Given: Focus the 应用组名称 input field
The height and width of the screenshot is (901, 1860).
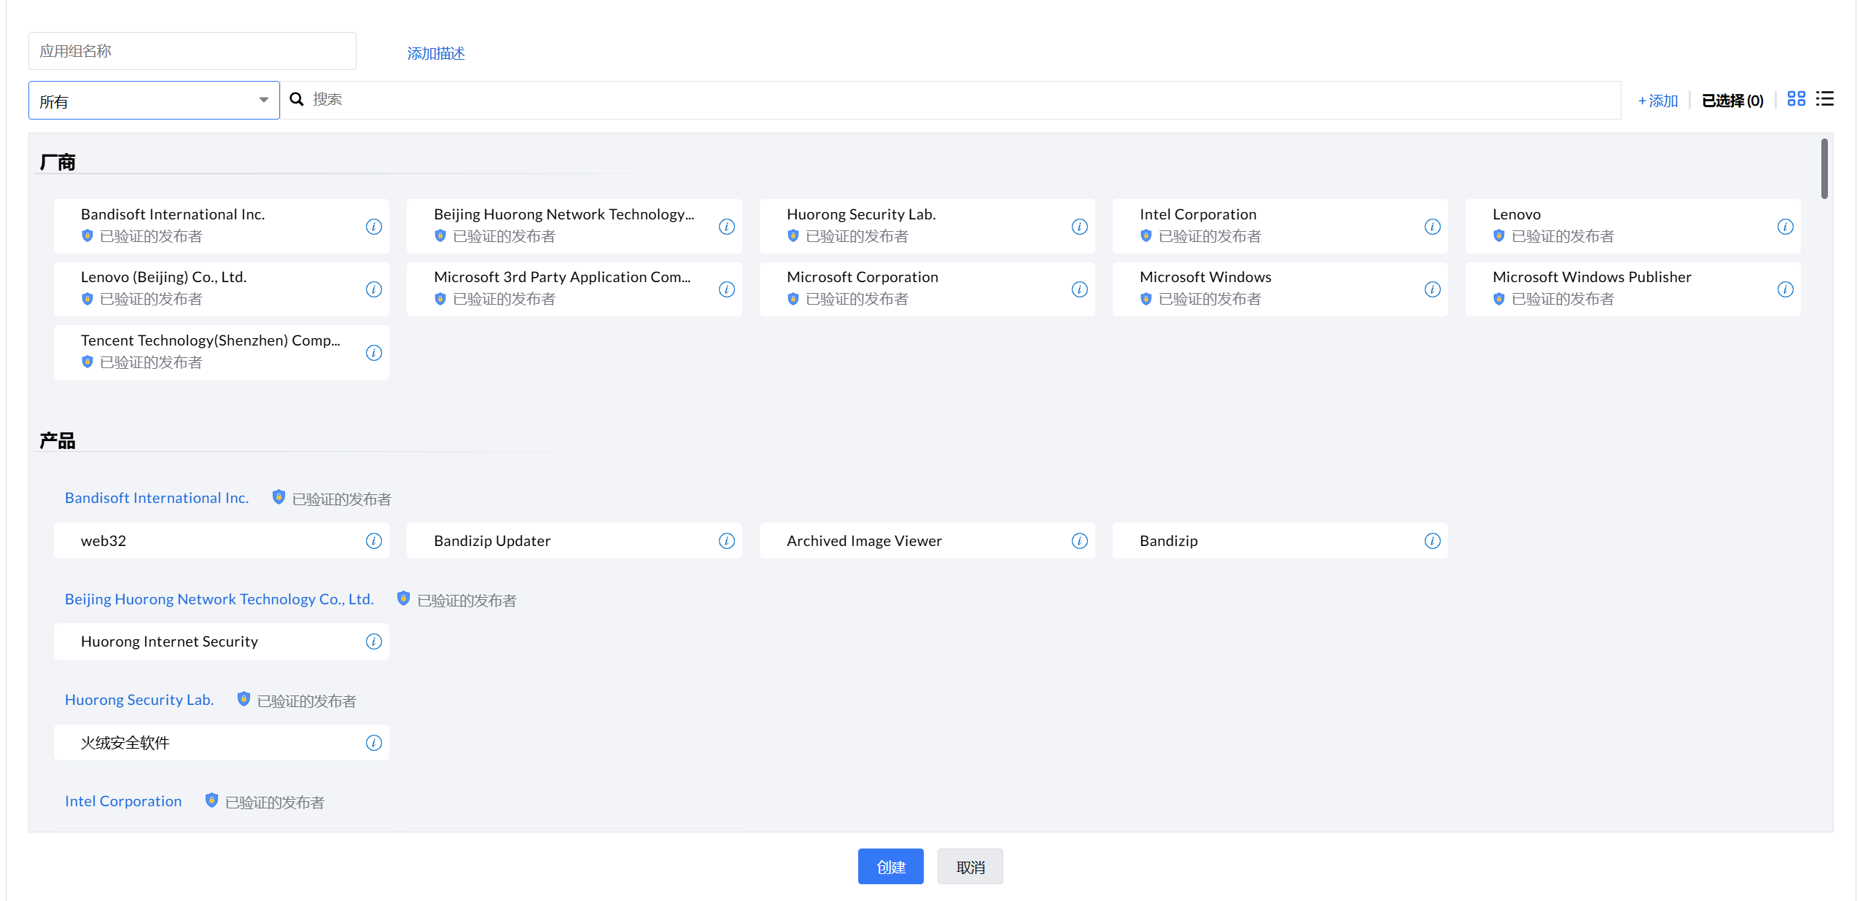Looking at the screenshot, I should (x=192, y=51).
